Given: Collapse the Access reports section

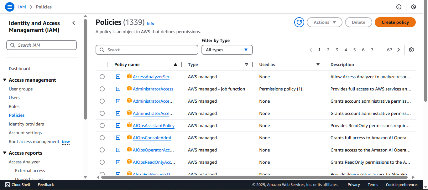Looking at the screenshot, I should coord(5,153).
